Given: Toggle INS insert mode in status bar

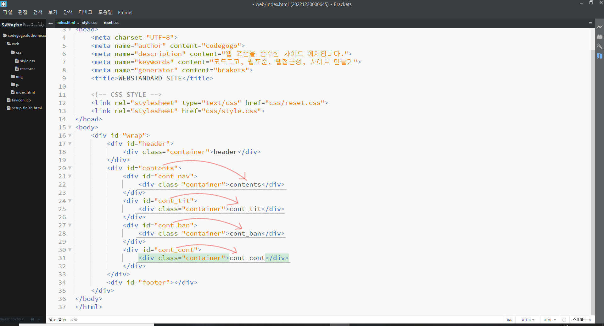Looking at the screenshot, I should (x=510, y=320).
